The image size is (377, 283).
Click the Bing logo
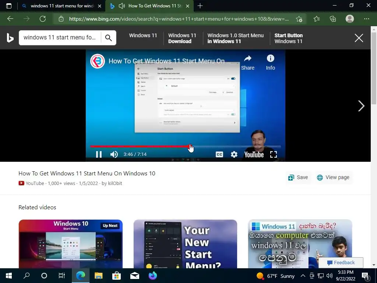coord(10,38)
